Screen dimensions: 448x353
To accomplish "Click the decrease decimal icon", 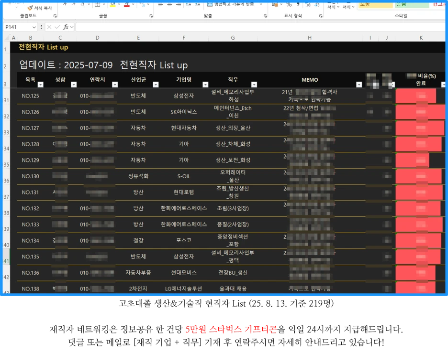I will [317, 4].
